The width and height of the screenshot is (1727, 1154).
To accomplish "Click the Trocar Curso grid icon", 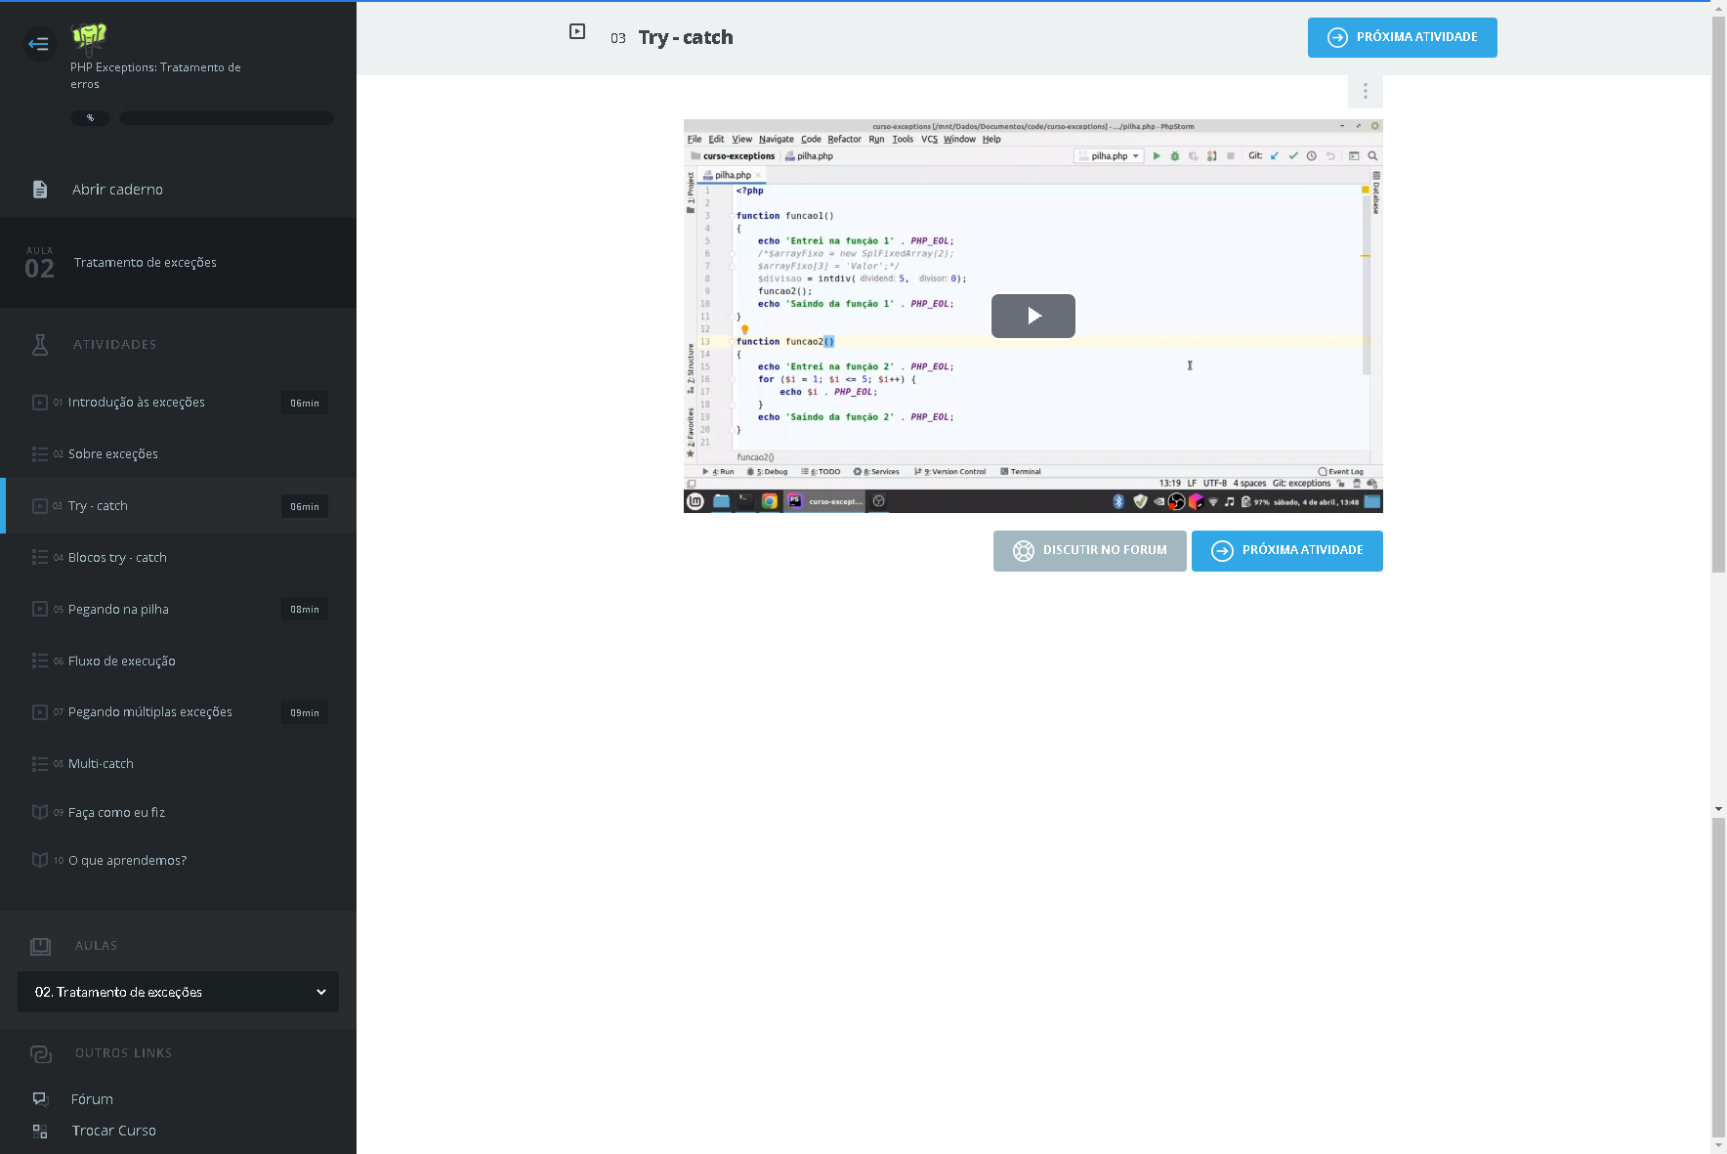I will pyautogui.click(x=40, y=1131).
